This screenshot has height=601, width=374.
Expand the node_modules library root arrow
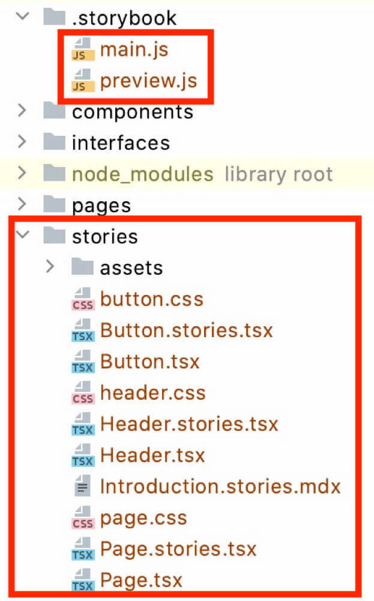23,174
